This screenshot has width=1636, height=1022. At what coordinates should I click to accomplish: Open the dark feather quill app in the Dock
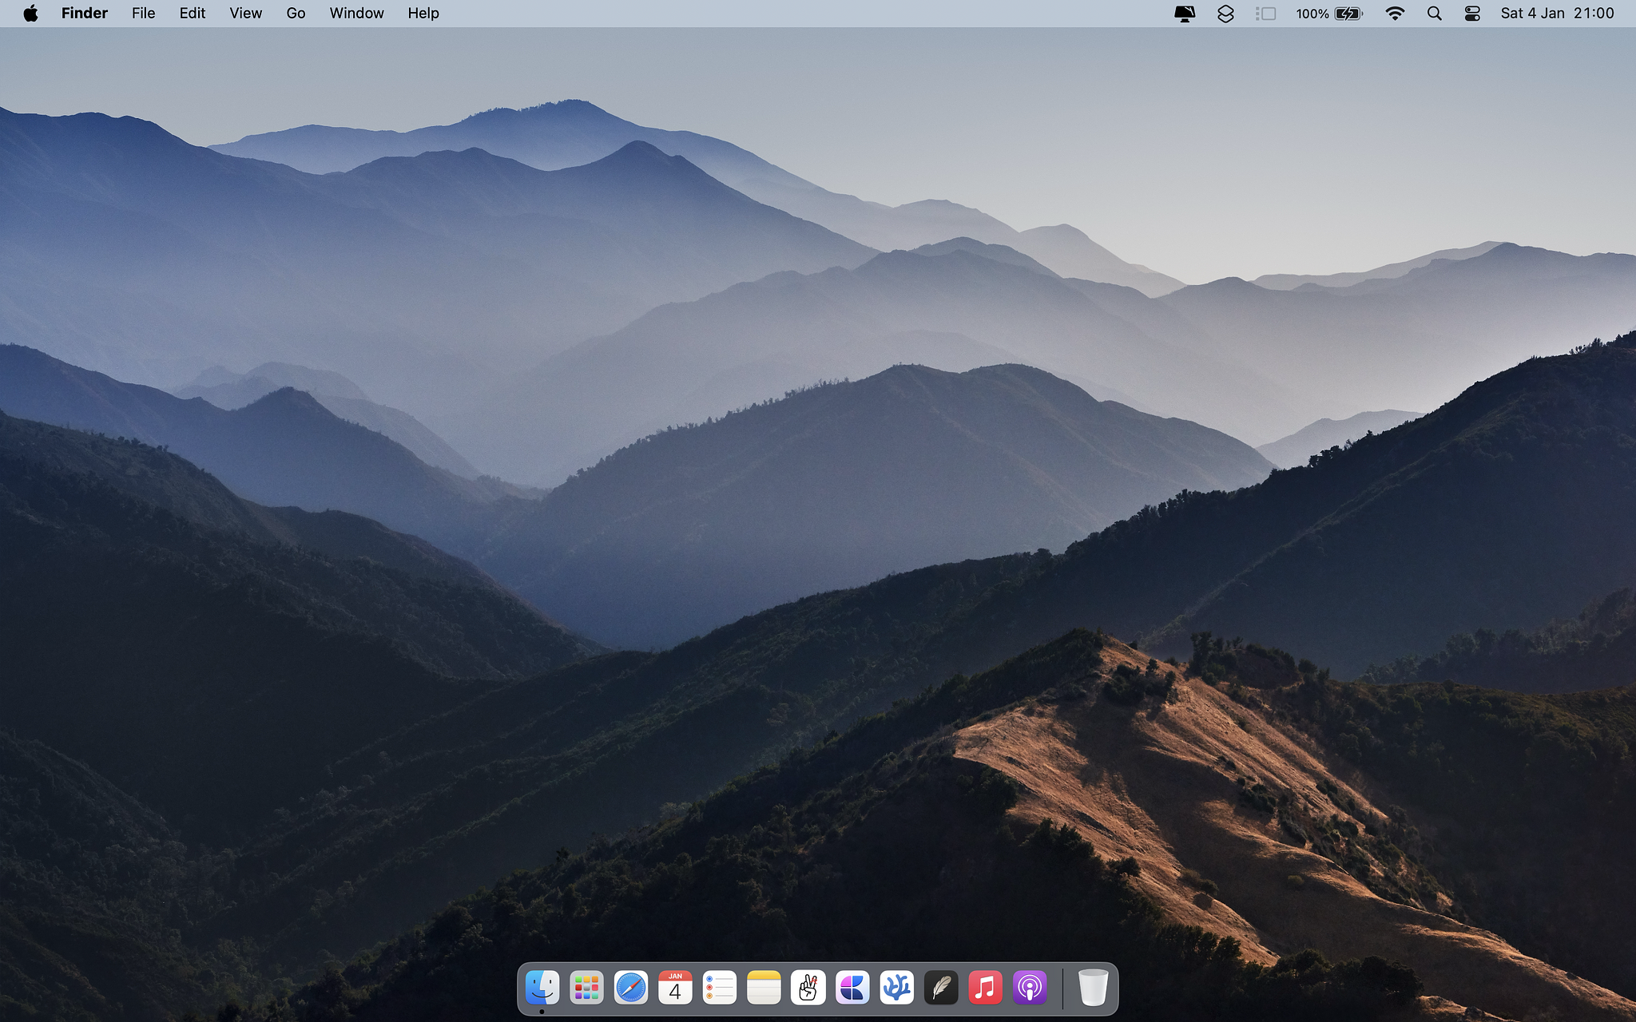click(941, 988)
